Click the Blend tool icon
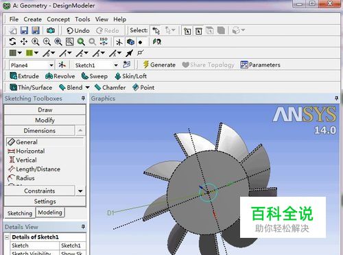 tap(62, 87)
